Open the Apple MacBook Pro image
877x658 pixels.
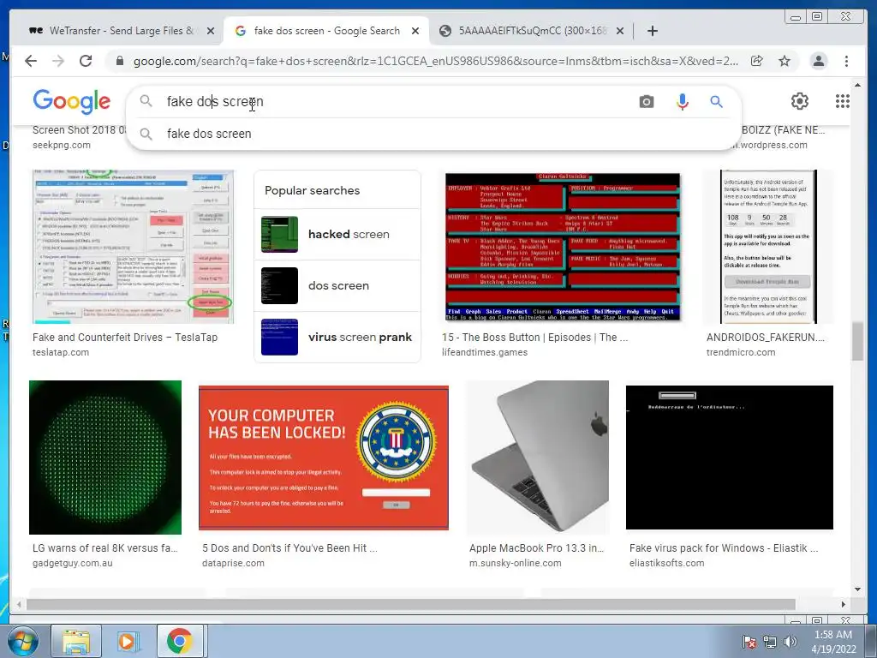(x=538, y=458)
